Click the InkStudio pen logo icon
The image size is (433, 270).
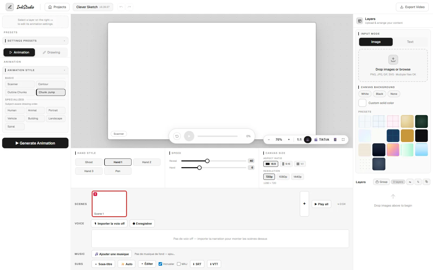click(x=10, y=7)
